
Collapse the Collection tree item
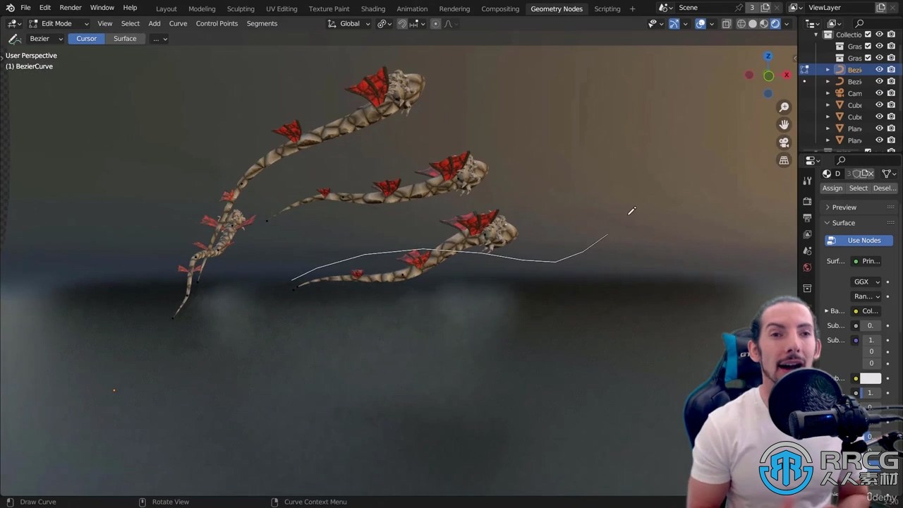[x=816, y=35]
